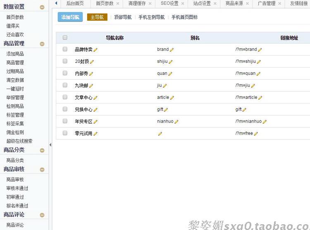Edit the /?m=shijiu link pencil
Screen dimensions: 310x230
259,62
